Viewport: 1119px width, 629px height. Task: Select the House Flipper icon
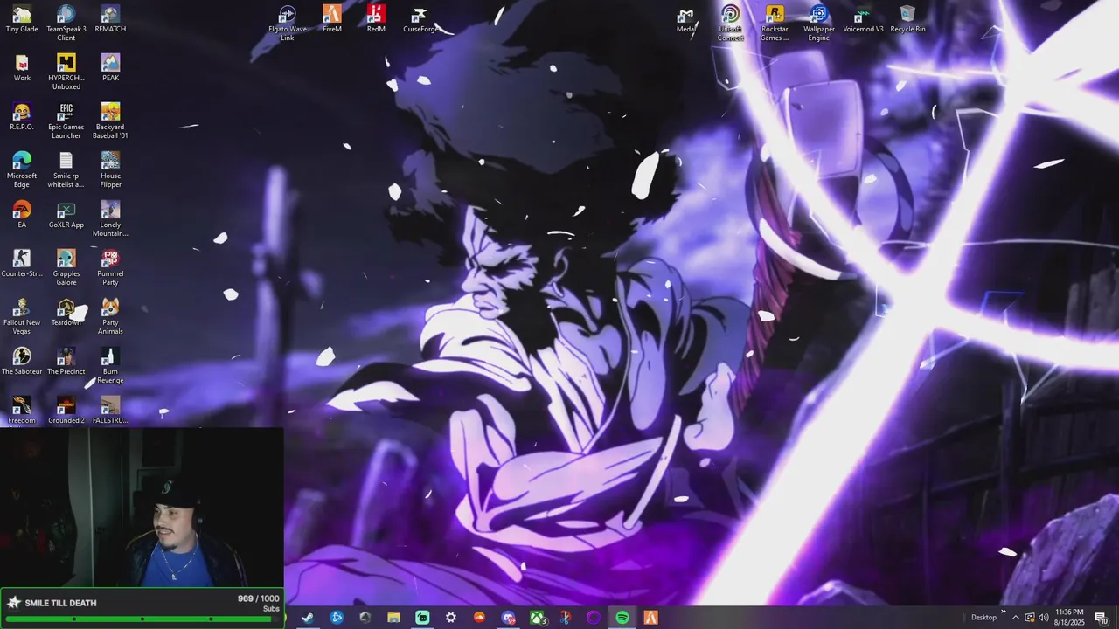click(x=110, y=170)
